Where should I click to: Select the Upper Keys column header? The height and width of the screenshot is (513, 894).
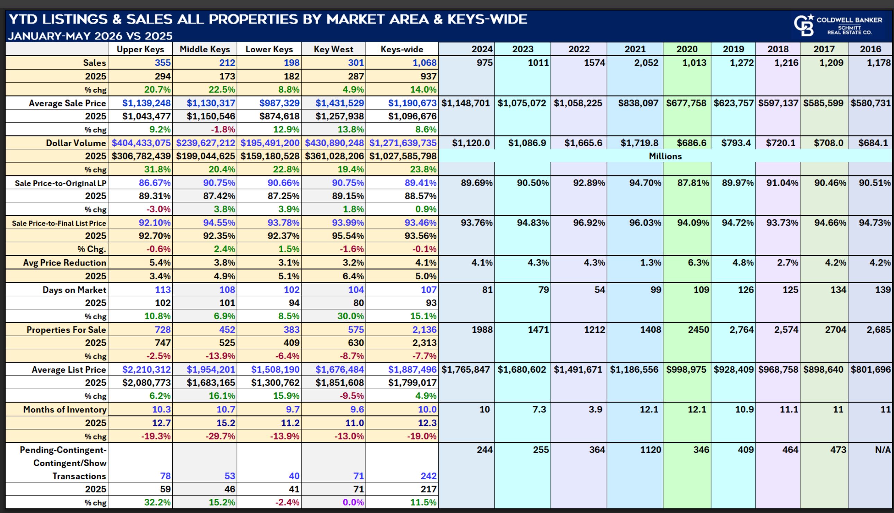click(x=140, y=49)
